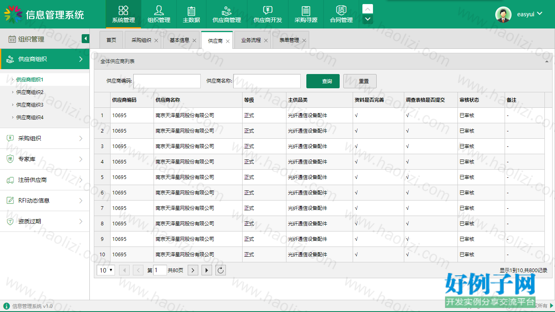Image resolution: width=555 pixels, height=312 pixels.
Task: Go to the previous page
Action: click(138, 270)
